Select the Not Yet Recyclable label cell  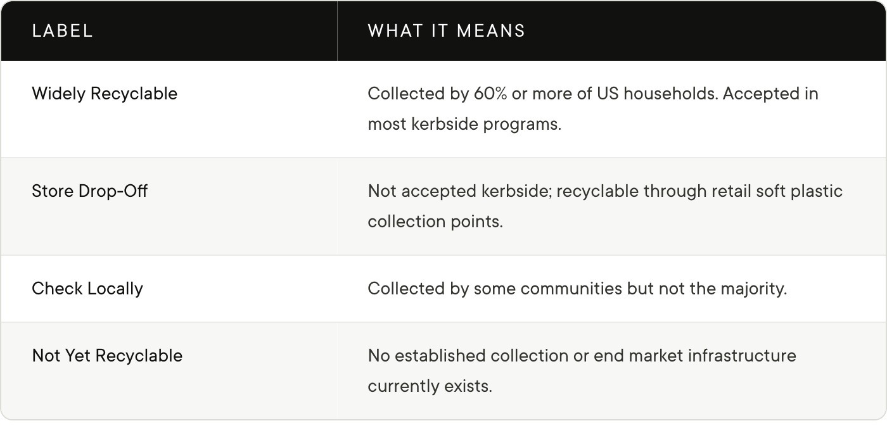(169, 370)
